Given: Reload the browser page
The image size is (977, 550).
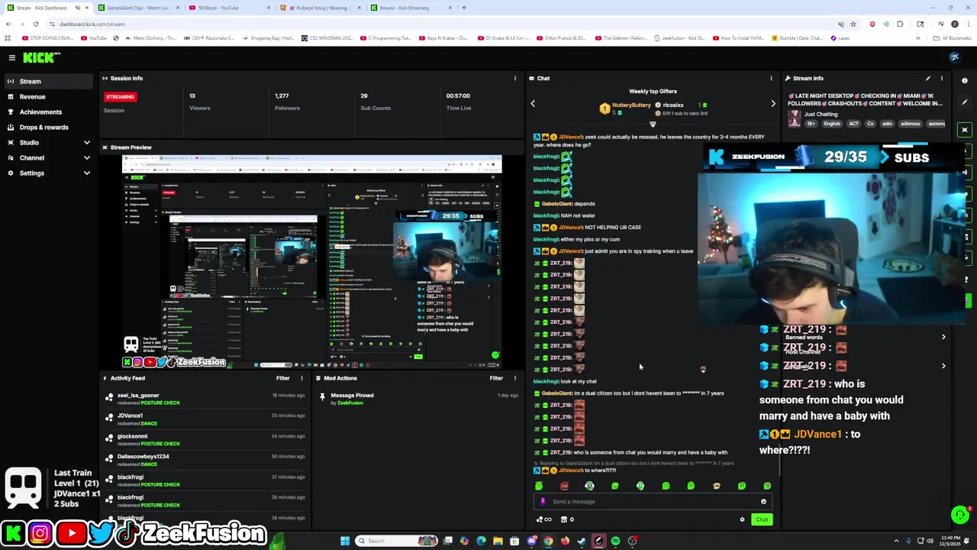Looking at the screenshot, I should 35,24.
